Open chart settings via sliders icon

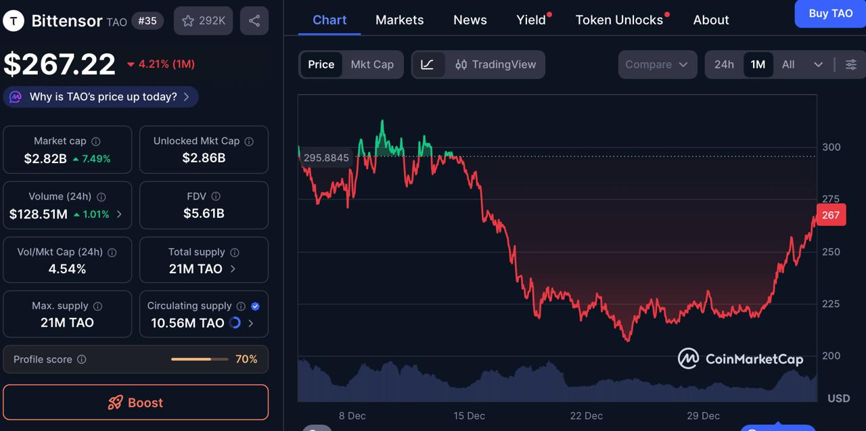[x=850, y=64]
